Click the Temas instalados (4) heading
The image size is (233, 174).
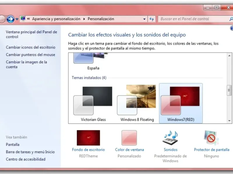click(x=89, y=78)
